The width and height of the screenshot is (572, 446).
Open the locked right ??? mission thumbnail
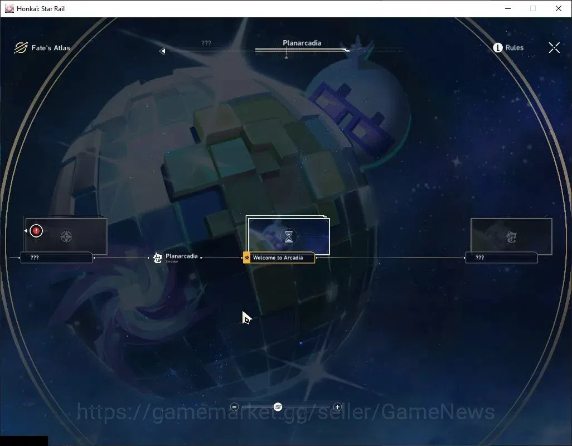click(x=511, y=236)
